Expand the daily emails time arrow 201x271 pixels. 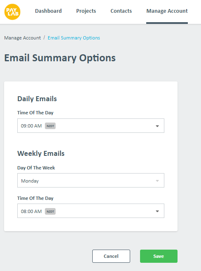click(x=157, y=126)
